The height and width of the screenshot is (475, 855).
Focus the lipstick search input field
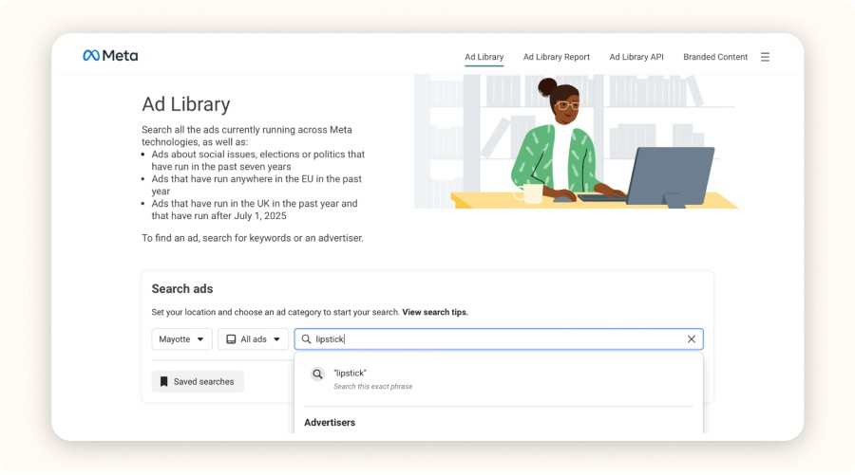(x=499, y=339)
